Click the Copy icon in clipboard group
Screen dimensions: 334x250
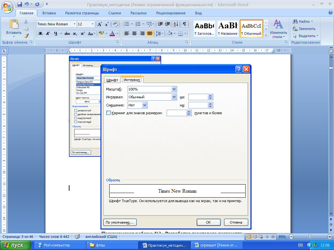click(26, 29)
